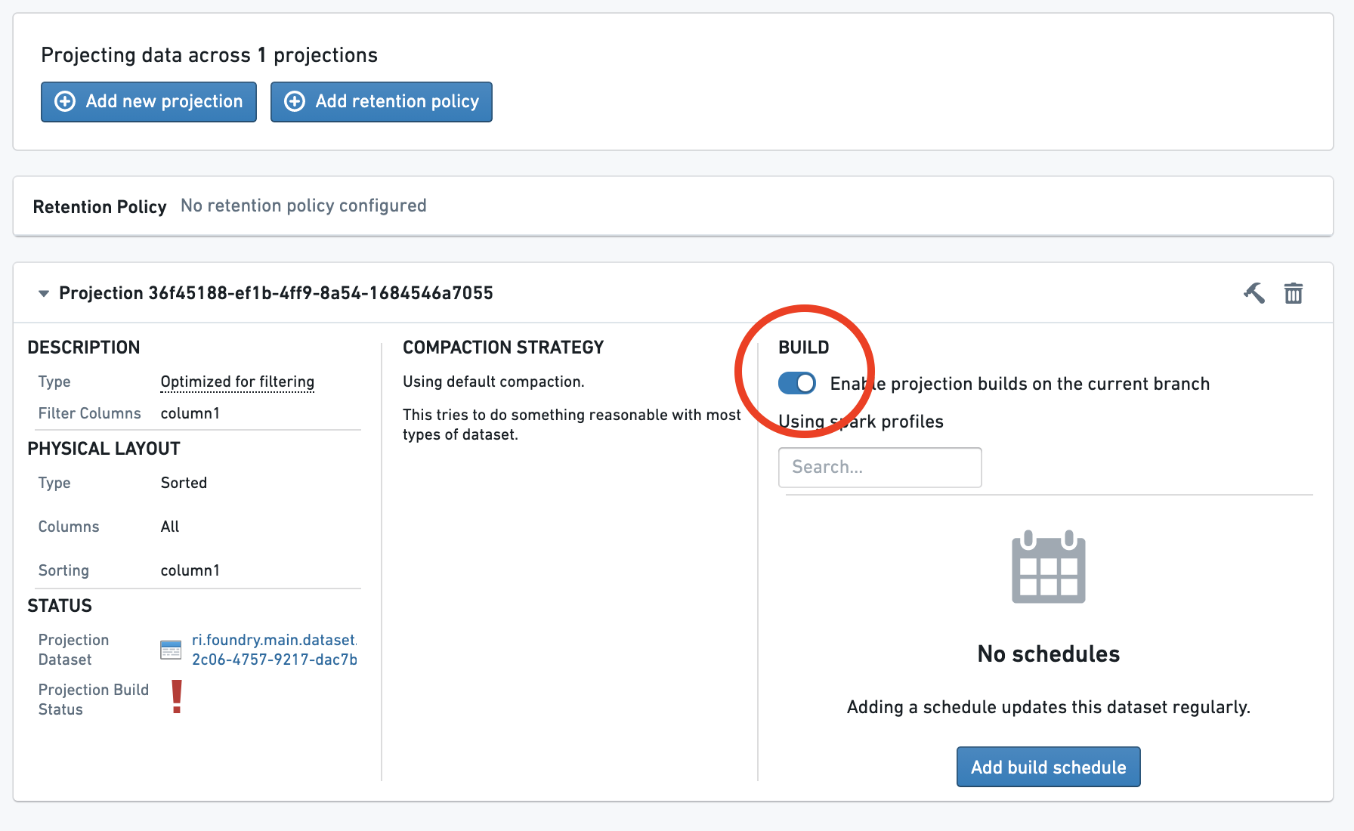Click the PHYSICAL LAYOUT heading
Screen dimensions: 1354x831
(104, 449)
